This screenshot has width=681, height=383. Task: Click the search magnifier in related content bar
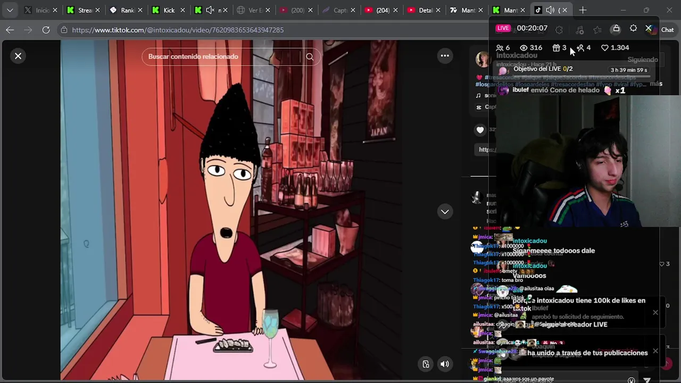tap(310, 56)
